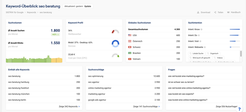This screenshot has width=246, height=112.
Task: Click the Intent: Webseite progress bar
Action: tap(235, 47)
